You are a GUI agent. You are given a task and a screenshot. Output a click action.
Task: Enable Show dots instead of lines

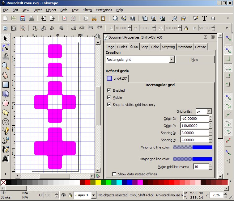(114, 174)
